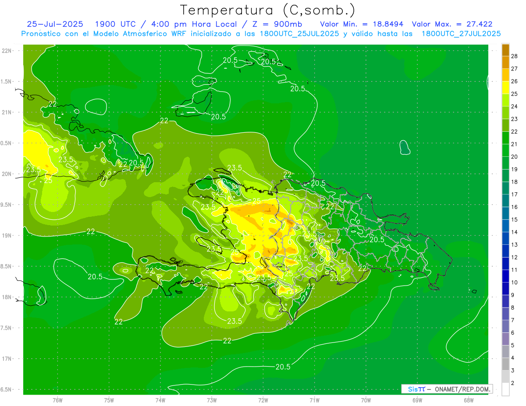
Task: Click the legend tick label '28'
Action: click(515, 56)
